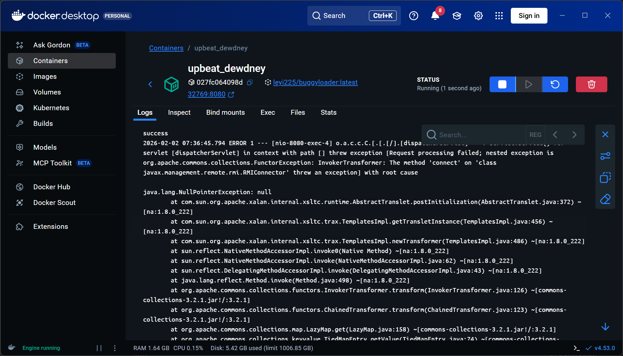Pause the Docker engine
The width and height of the screenshot is (623, 356).
point(99,348)
